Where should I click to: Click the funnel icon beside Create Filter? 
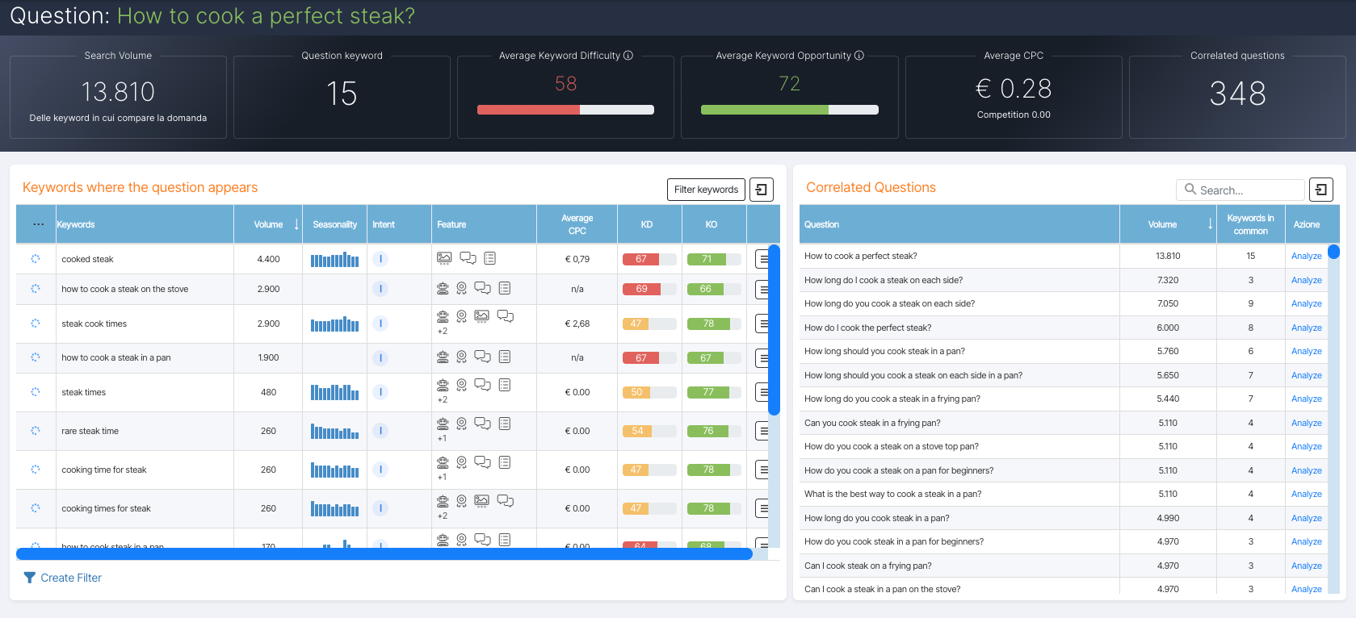tap(30, 578)
